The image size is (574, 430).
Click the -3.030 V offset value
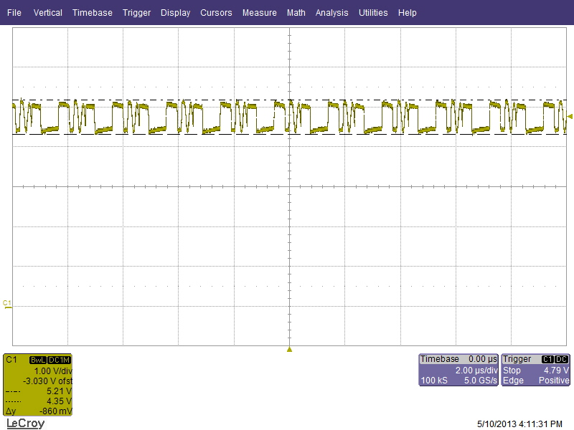47,381
